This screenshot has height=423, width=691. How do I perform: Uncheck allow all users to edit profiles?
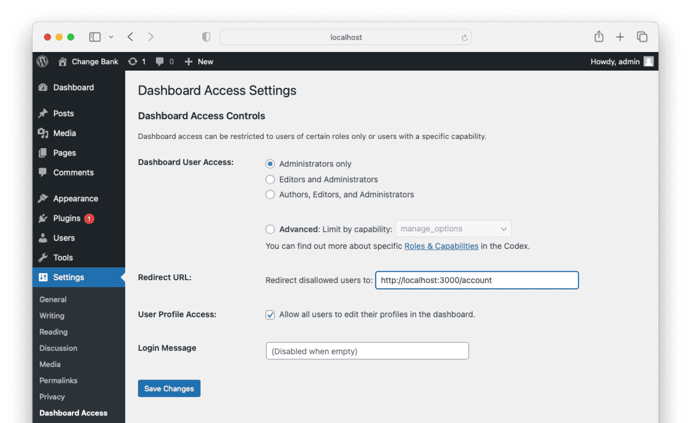coord(270,315)
